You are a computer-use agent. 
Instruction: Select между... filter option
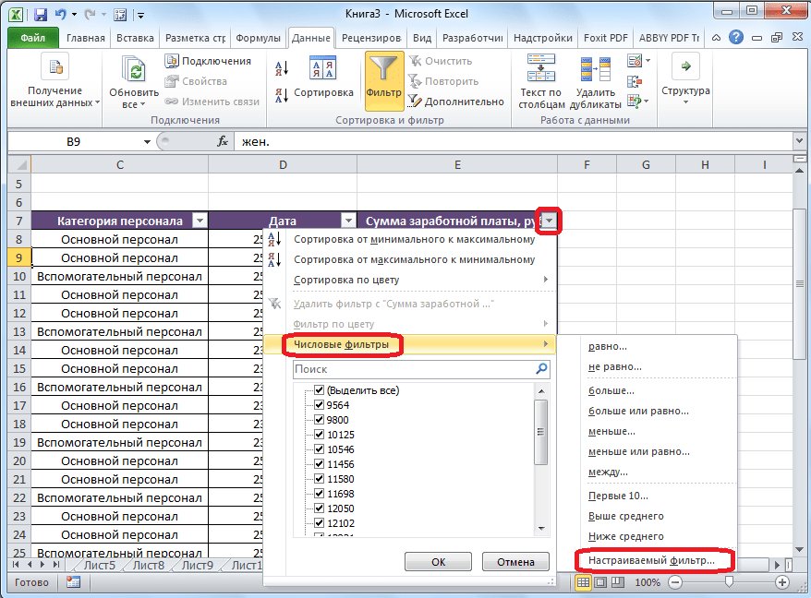click(608, 472)
